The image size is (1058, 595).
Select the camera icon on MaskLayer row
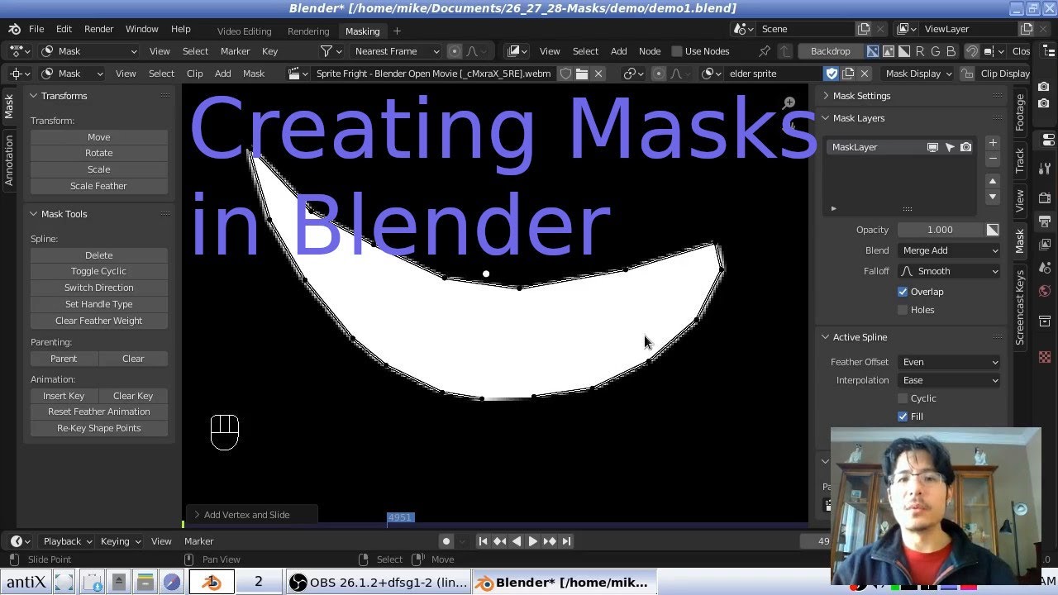[x=966, y=146]
